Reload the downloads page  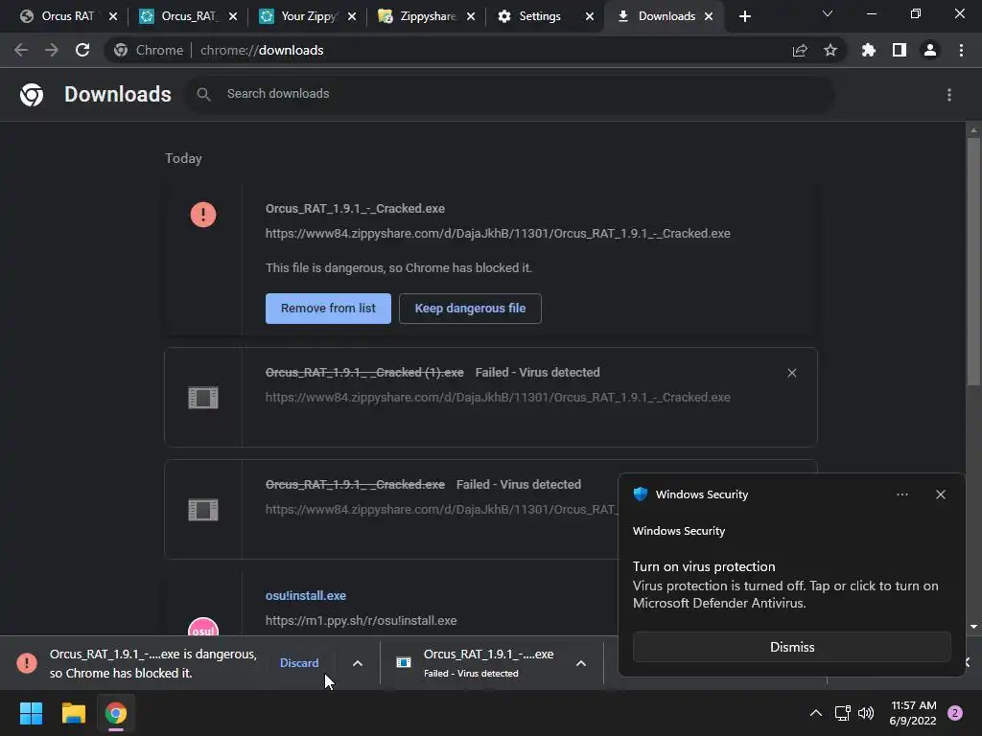(82, 50)
